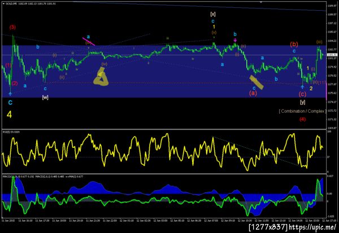Select the slanted yellow rectangle near (a)
The image size is (339, 233).
[257, 82]
